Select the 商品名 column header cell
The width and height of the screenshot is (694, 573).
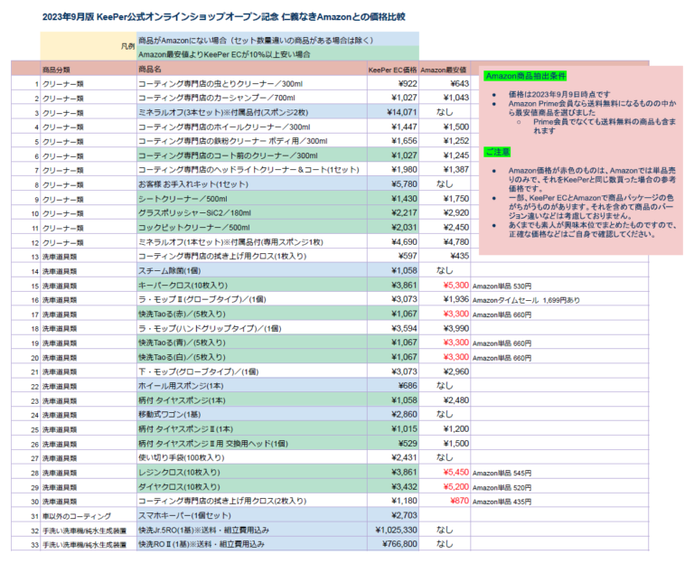[150, 69]
